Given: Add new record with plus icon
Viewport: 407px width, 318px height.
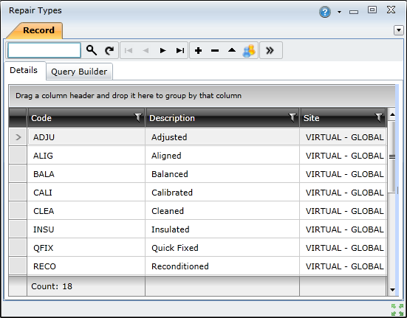Looking at the screenshot, I should tap(198, 50).
